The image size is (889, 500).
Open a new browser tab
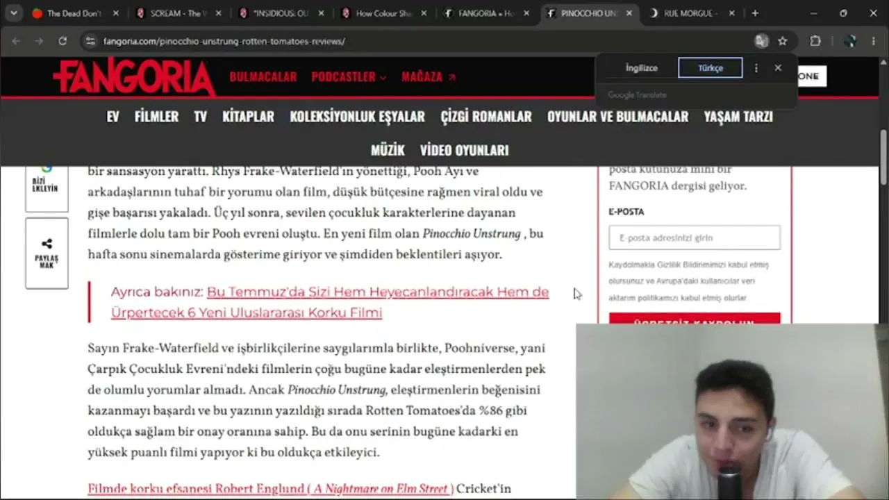[755, 13]
